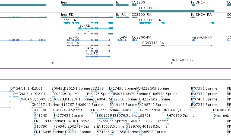Open the hep-PE protein label
Viewport: 231px width, 136px height.
coord(91,48)
